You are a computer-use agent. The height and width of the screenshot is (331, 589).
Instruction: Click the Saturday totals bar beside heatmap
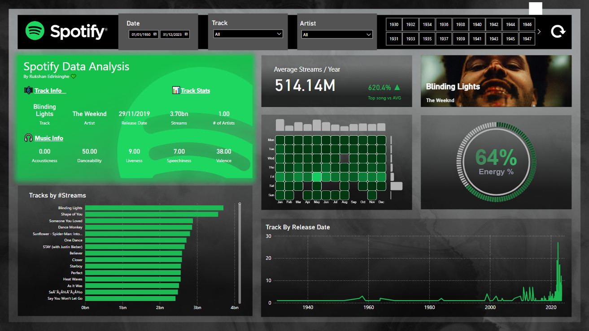397,186
